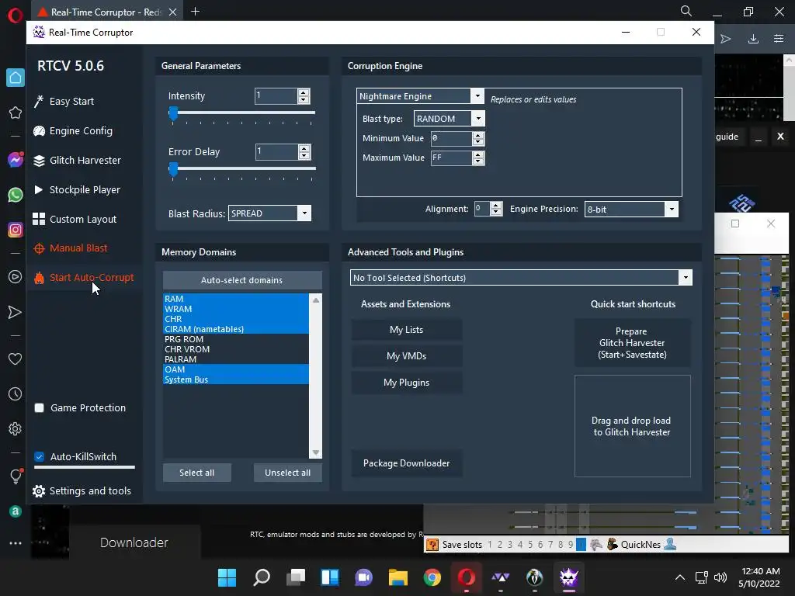Image resolution: width=795 pixels, height=596 pixels.
Task: Increase Minimum Value using stepper
Action: point(478,135)
